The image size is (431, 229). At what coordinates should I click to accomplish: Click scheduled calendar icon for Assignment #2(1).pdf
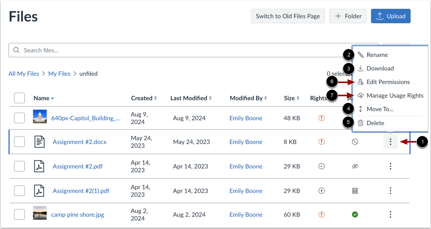click(x=355, y=191)
